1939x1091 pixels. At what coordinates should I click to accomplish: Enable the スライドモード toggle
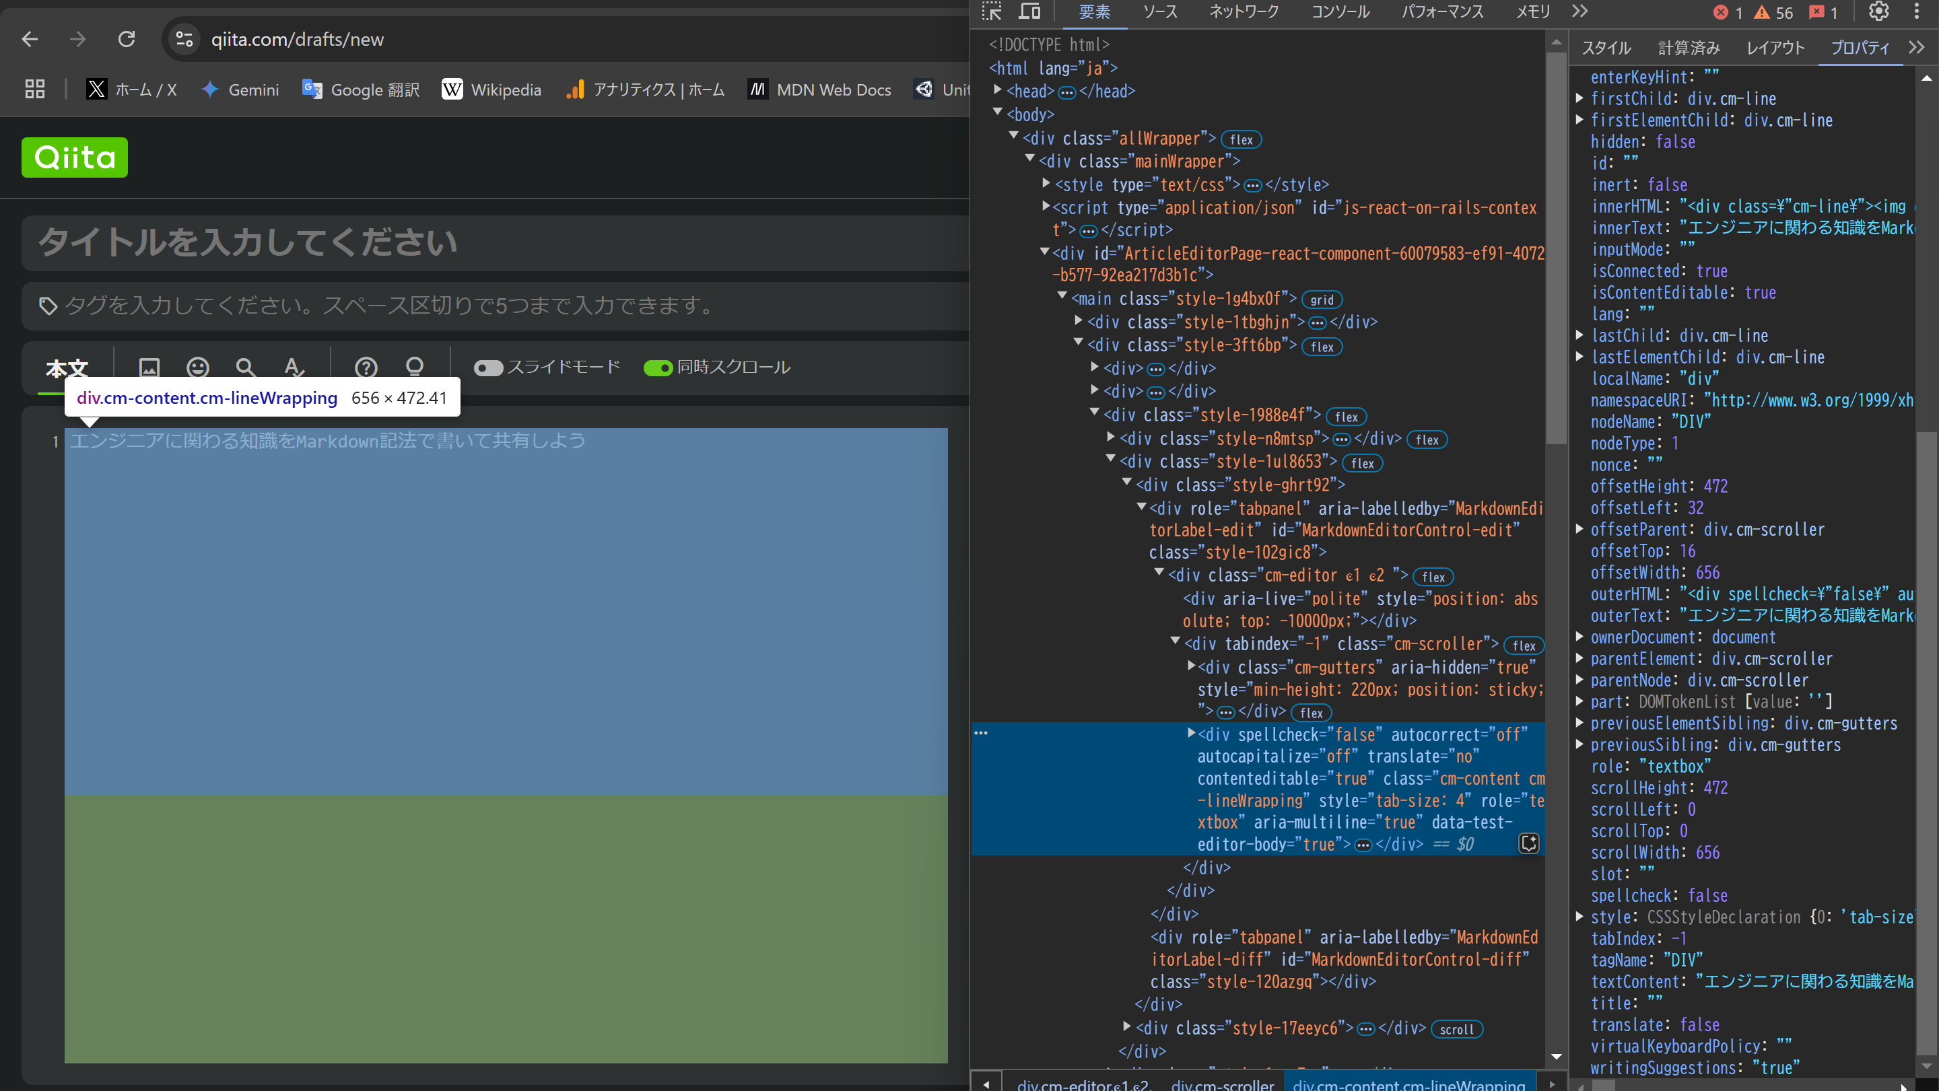(487, 368)
